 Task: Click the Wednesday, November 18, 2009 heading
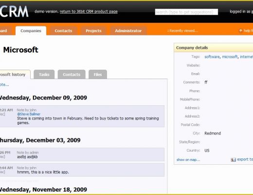pyautogui.click(x=43, y=190)
